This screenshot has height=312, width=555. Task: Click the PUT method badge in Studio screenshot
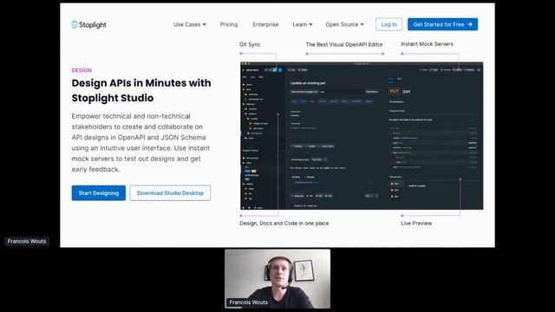[395, 91]
